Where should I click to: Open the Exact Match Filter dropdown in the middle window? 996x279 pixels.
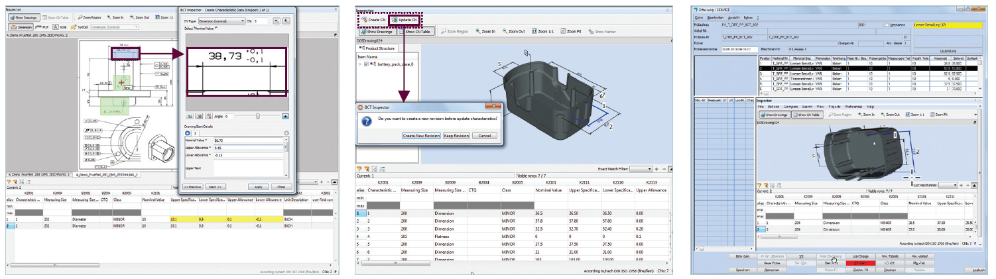click(x=643, y=169)
